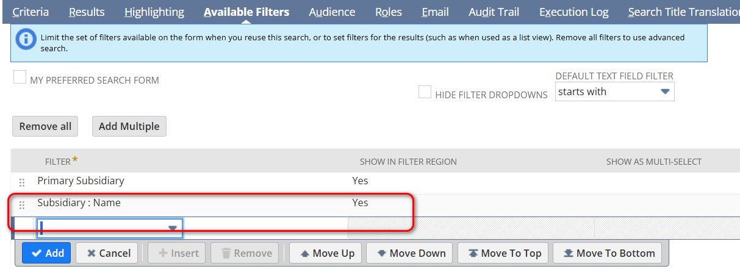
Task: Click the Add Multiple button
Action: pyautogui.click(x=129, y=126)
